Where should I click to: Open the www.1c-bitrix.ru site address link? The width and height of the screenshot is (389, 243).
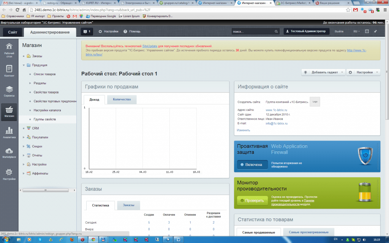click(x=277, y=110)
